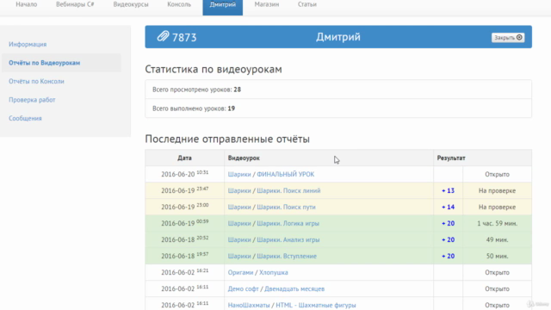Open the Статьи tab
This screenshot has height=310, width=551.
pos(307,4)
